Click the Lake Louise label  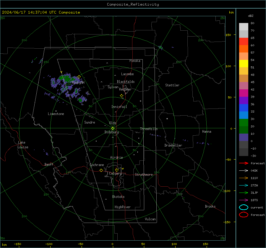coord(23,145)
